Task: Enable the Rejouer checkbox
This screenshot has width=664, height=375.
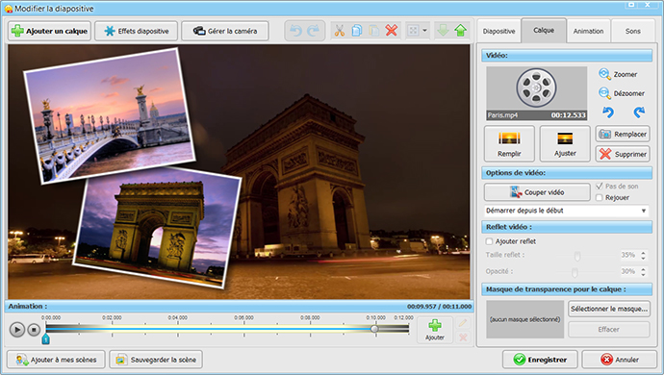Action: 599,198
